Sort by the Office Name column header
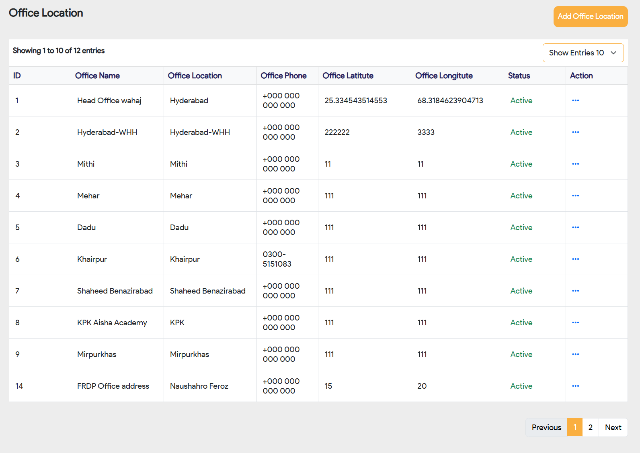The height and width of the screenshot is (453, 640). coord(97,75)
